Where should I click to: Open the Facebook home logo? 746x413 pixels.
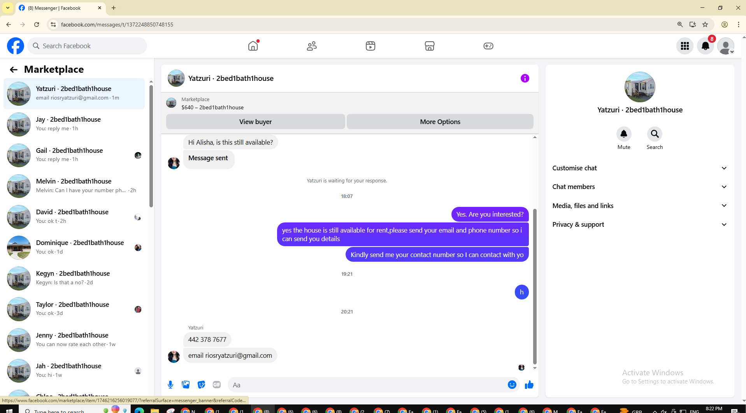point(16,46)
